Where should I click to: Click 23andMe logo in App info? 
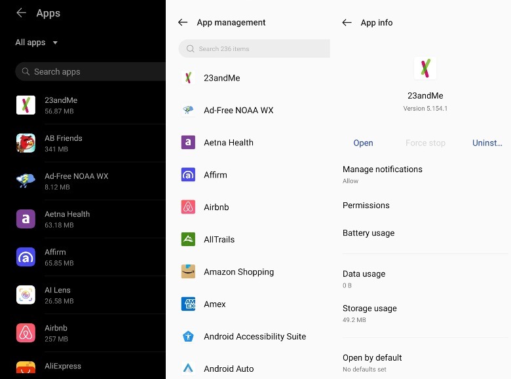tap(425, 68)
